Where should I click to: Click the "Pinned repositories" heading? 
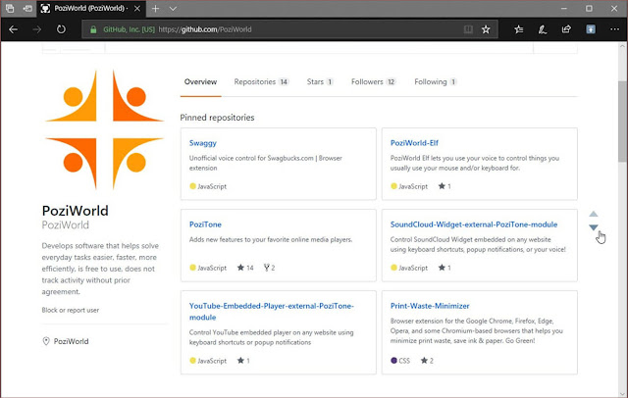pyautogui.click(x=217, y=118)
